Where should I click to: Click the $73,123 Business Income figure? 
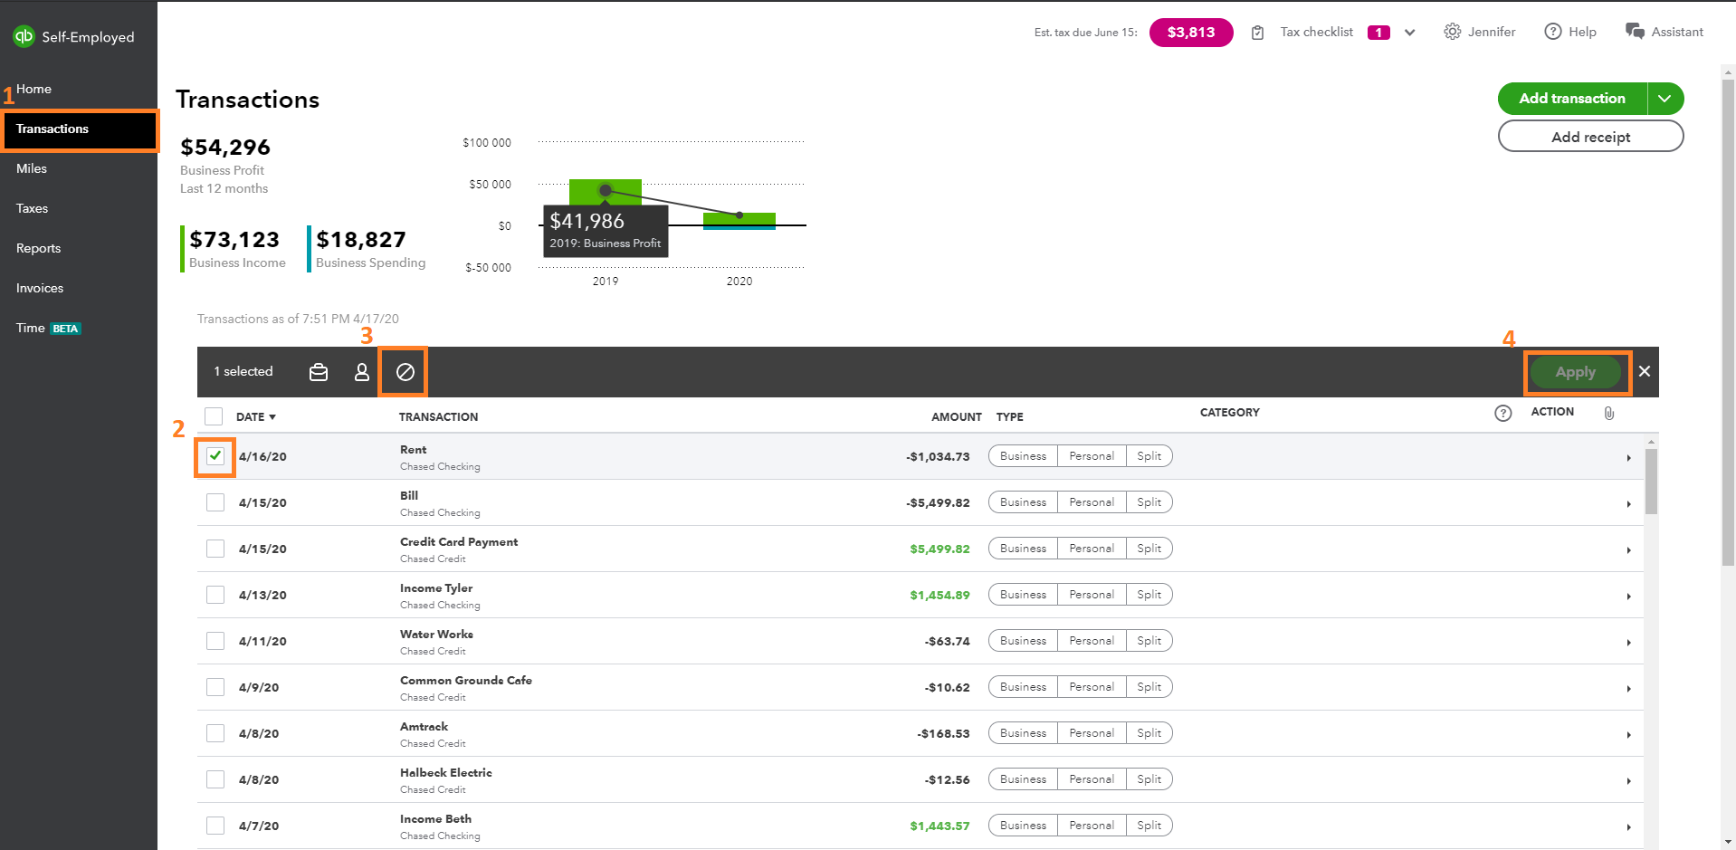(234, 240)
